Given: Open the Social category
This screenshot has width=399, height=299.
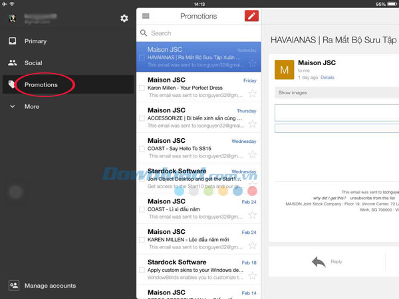Looking at the screenshot, I should [68, 63].
